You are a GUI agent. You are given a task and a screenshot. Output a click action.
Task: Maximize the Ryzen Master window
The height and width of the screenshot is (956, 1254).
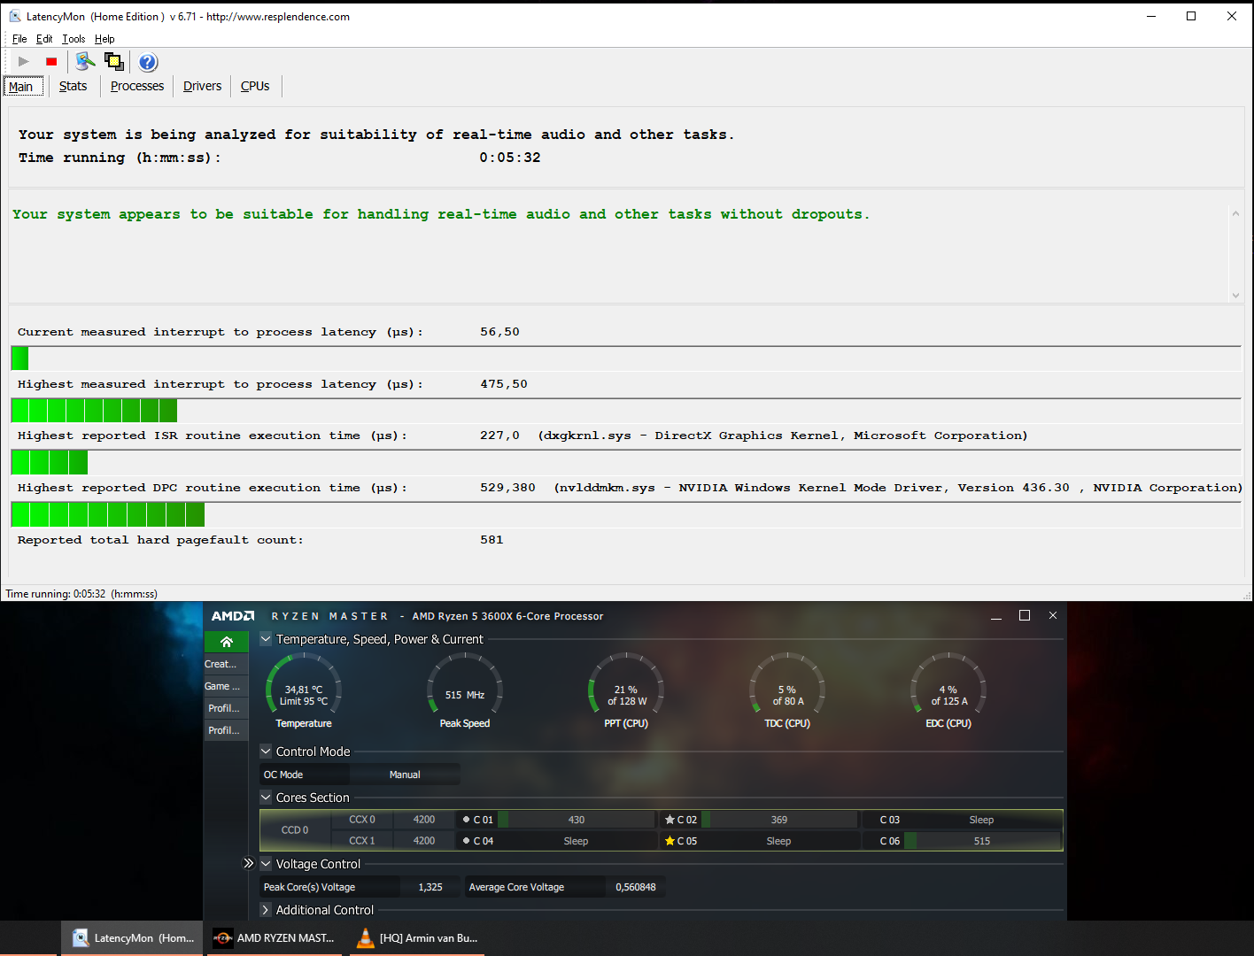click(1025, 616)
